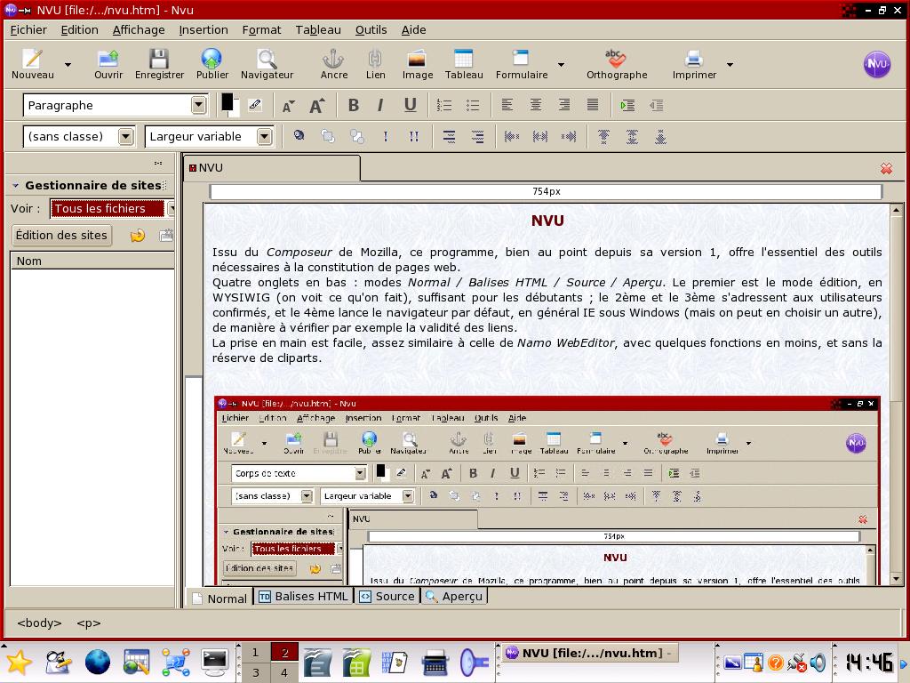Increase font size with larger A

[x=317, y=106]
